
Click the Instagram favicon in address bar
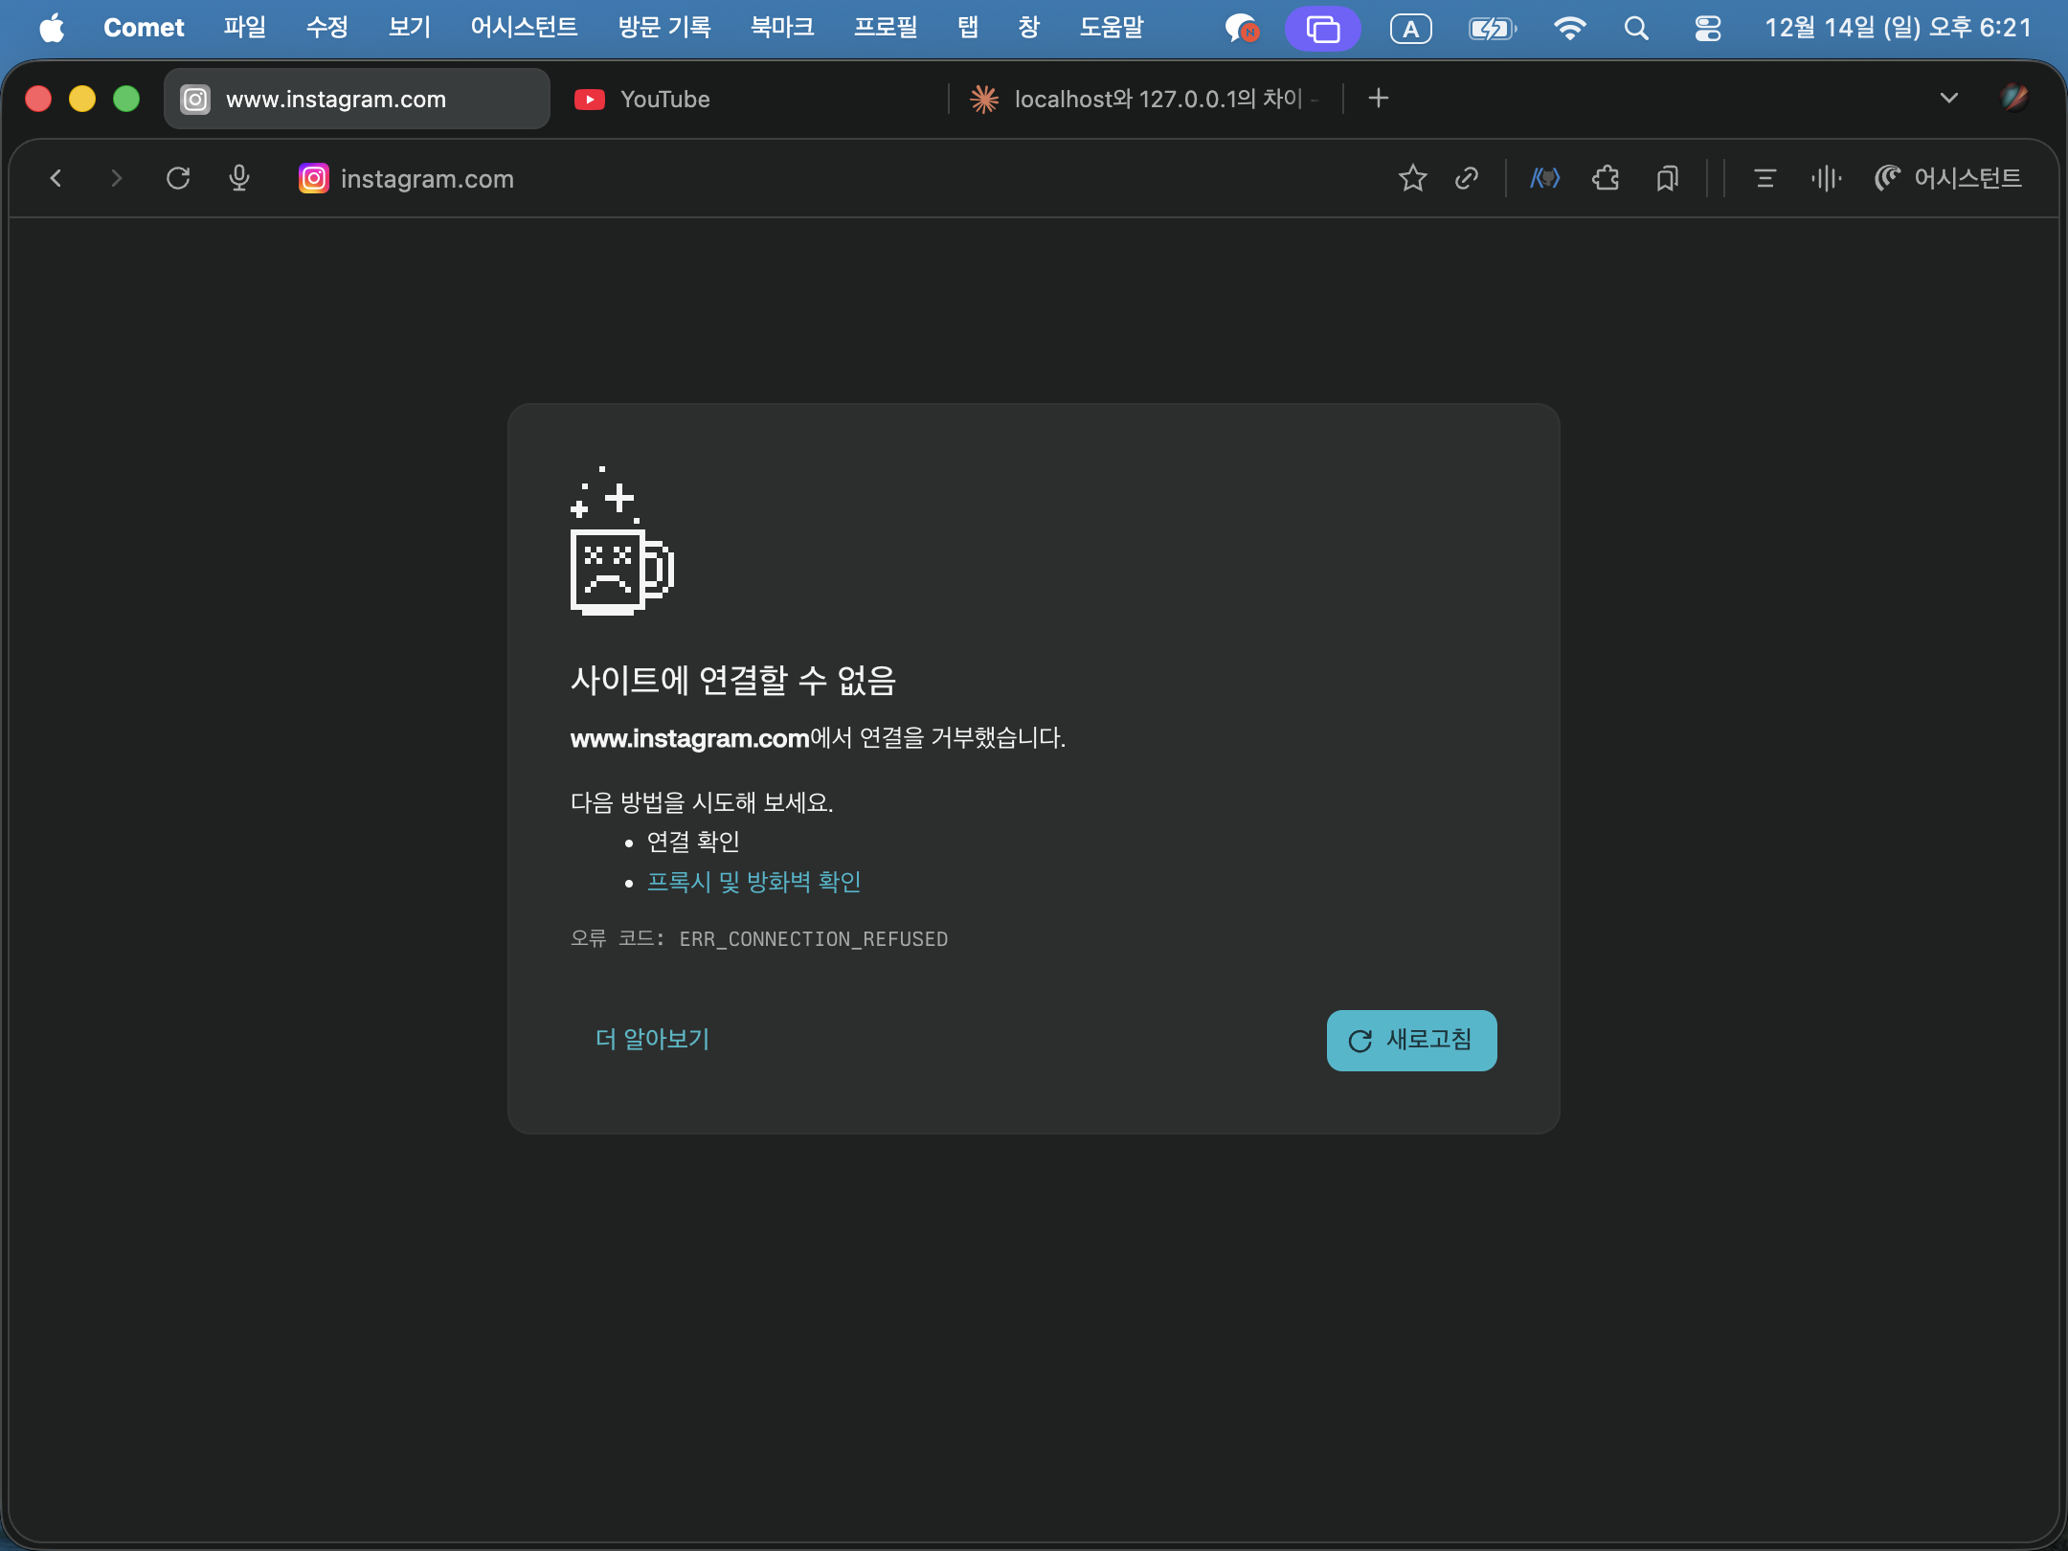[x=313, y=178]
